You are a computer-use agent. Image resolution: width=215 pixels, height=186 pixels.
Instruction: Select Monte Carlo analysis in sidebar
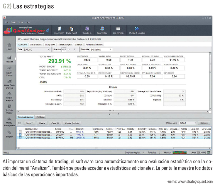click(x=9, y=84)
